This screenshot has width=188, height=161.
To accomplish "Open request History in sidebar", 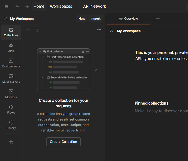I will (x=11, y=125).
